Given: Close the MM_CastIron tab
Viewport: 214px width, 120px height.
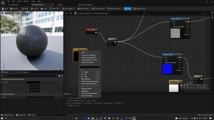Looking at the screenshot, I should pyautogui.click(x=52, y=5).
